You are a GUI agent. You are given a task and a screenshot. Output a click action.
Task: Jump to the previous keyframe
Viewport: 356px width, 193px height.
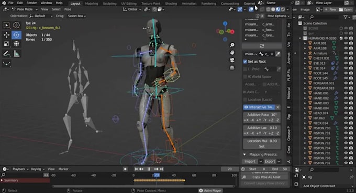141,169
